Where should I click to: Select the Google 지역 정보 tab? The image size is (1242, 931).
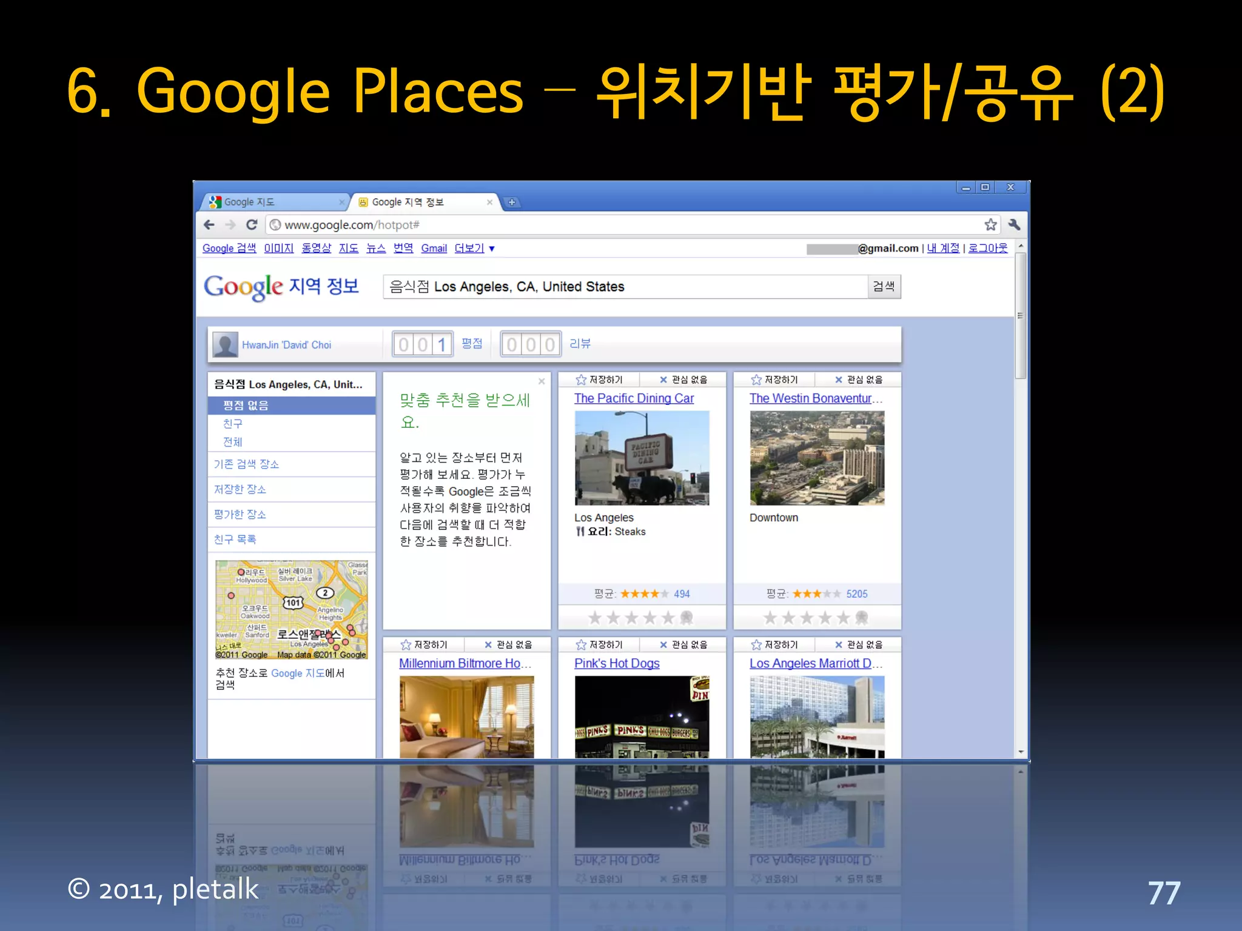click(x=423, y=202)
